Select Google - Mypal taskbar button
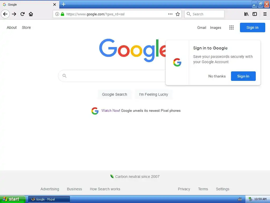This screenshot has width=270, height=203. pyautogui.click(x=49, y=199)
